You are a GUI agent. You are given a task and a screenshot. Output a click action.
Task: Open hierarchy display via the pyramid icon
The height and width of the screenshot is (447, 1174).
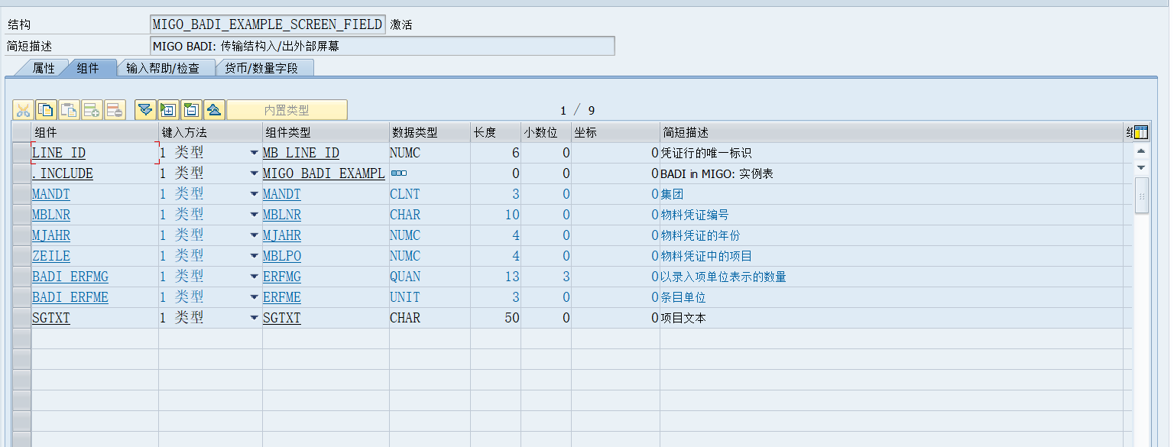coord(214,109)
